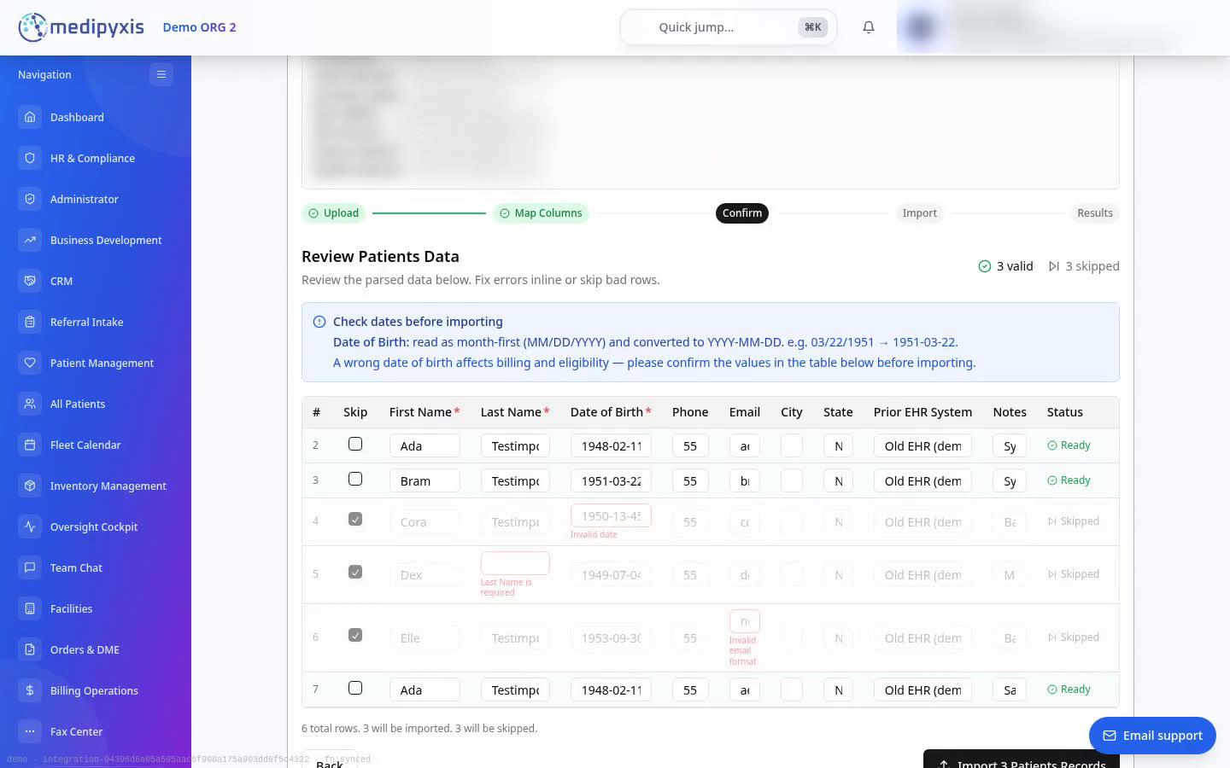
Task: Open Facilities in the sidebar
Action: coord(96,608)
